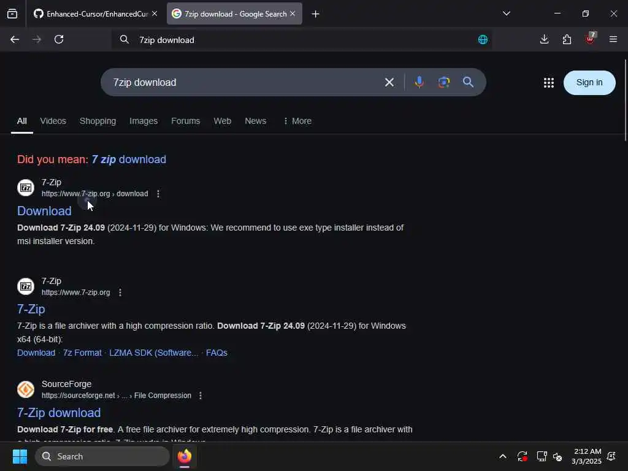This screenshot has height=471, width=628.
Task: Open the uBlock Origin extension icon
Action: click(x=590, y=39)
